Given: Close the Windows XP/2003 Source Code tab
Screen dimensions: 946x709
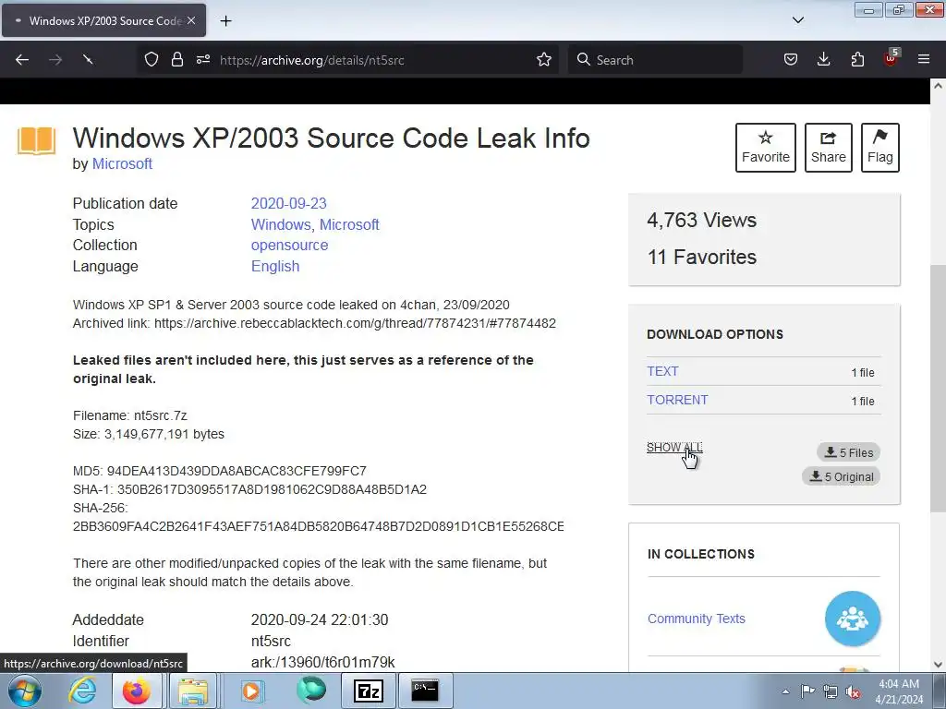Looking at the screenshot, I should [191, 20].
